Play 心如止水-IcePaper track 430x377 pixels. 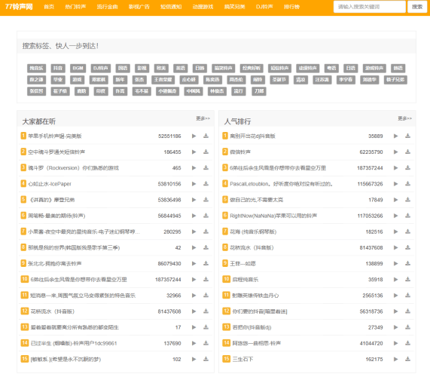pos(194,184)
